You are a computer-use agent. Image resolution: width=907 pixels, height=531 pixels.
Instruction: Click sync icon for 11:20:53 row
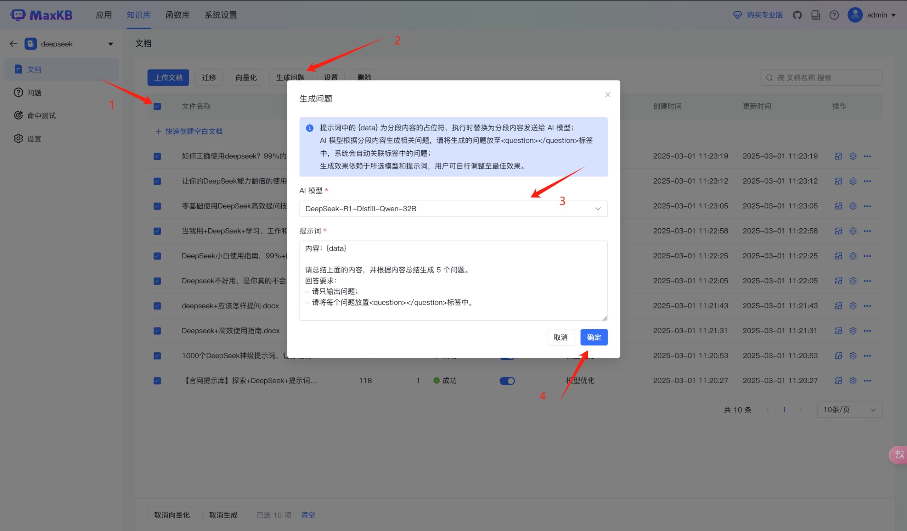tap(838, 356)
